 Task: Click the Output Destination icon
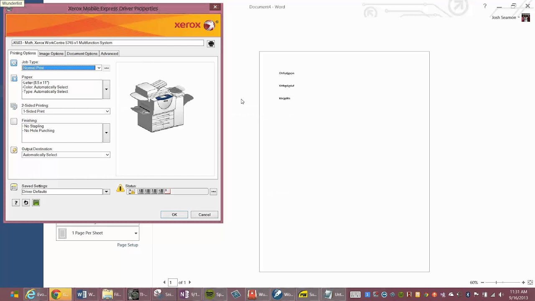(14, 150)
